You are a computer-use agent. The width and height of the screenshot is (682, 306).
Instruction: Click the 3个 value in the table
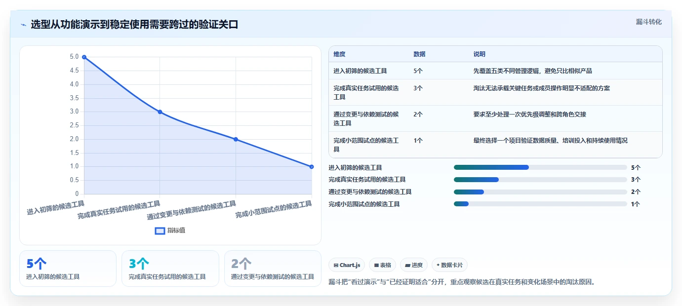[418, 88]
